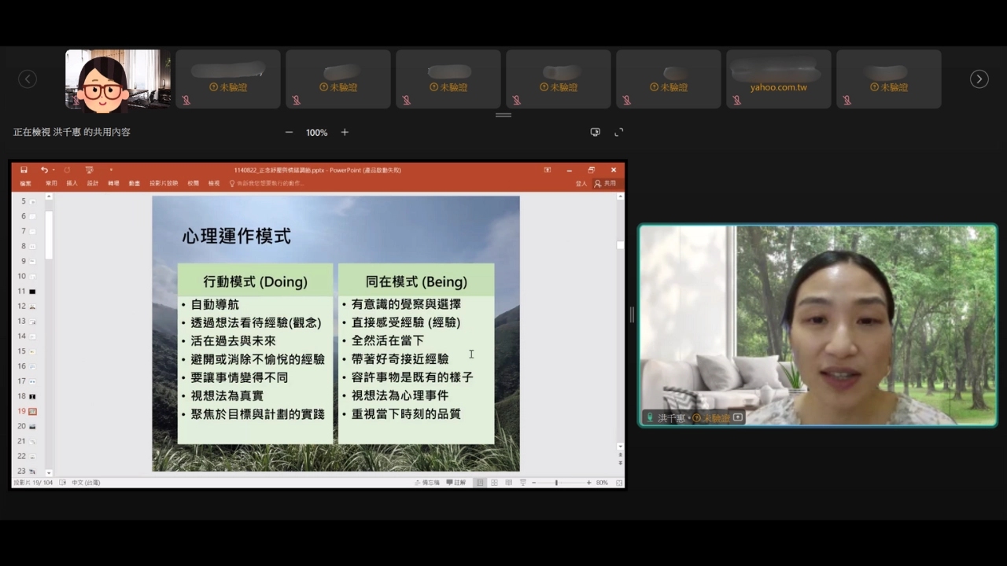Switch to reading view icon
The image size is (1007, 566).
tap(509, 483)
